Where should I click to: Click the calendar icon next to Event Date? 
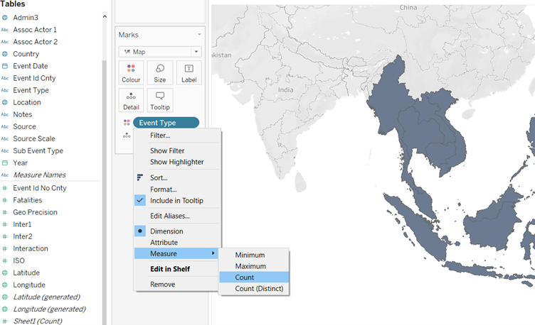5,66
